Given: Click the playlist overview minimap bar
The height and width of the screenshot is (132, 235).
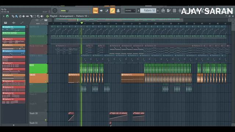Looking at the screenshot, I should pos(118,19).
